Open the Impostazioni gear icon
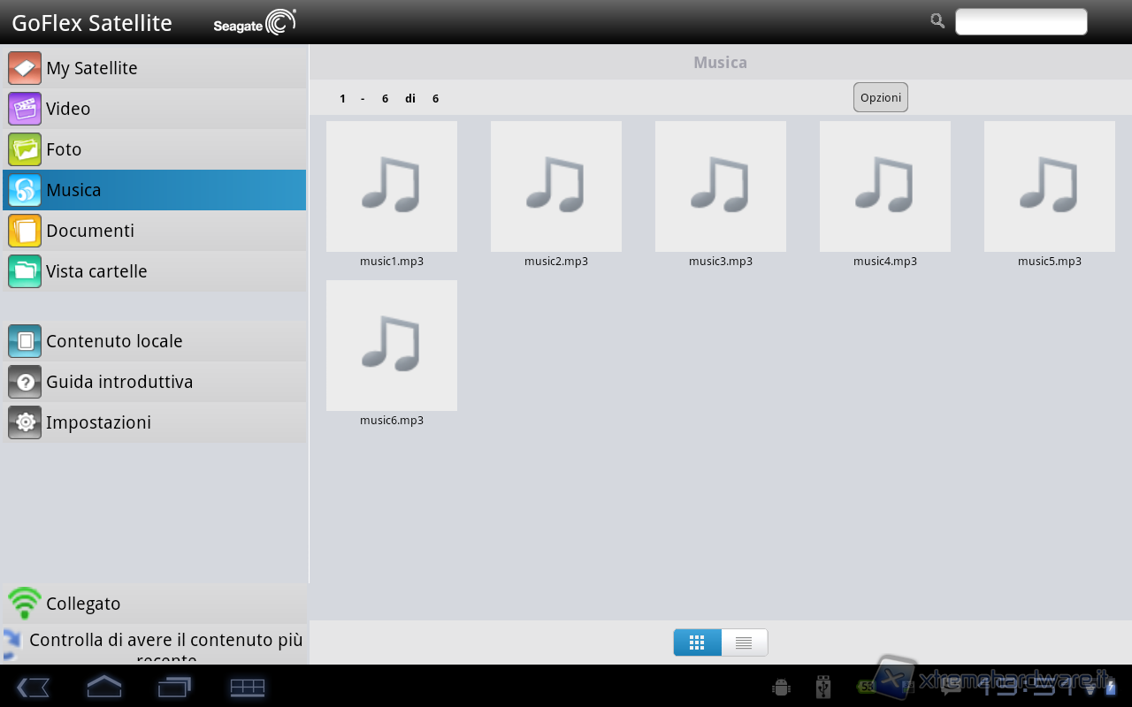Image resolution: width=1132 pixels, height=707 pixels. click(x=25, y=422)
